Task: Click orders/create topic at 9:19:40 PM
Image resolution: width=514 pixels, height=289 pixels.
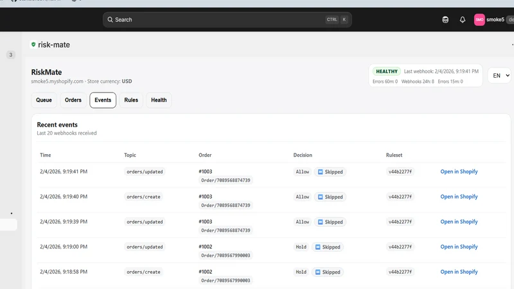Action: pyautogui.click(x=143, y=197)
